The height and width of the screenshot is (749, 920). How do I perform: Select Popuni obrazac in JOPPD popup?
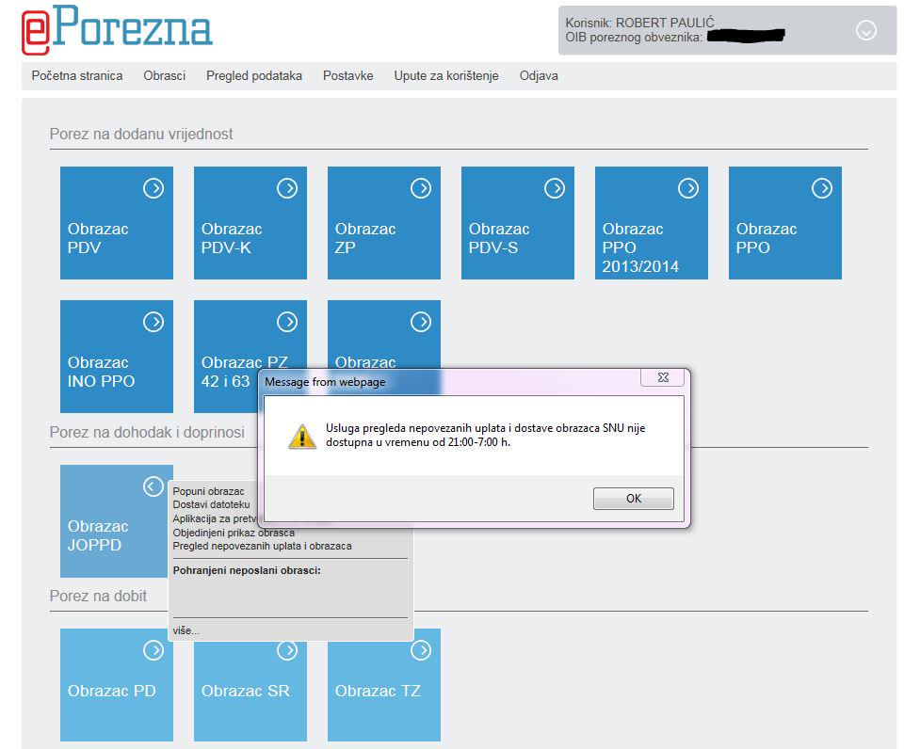pos(208,491)
